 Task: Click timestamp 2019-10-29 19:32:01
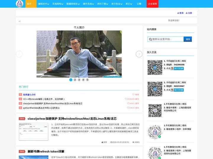120,142
